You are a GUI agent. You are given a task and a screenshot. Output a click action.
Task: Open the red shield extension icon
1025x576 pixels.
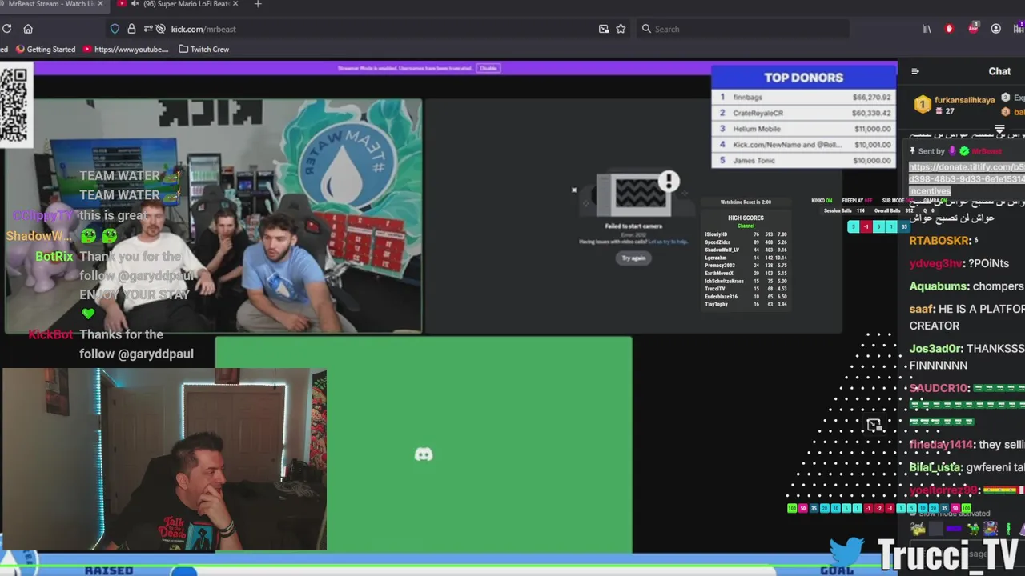coord(950,29)
